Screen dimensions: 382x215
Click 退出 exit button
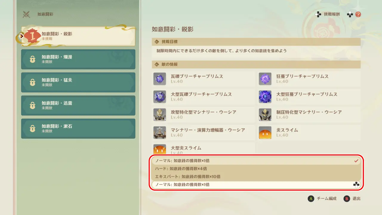point(352,199)
